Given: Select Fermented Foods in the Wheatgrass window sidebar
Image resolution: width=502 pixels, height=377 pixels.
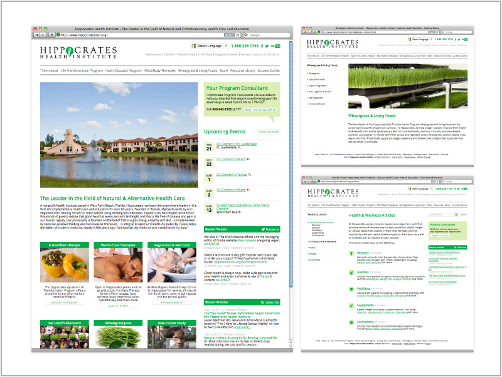Looking at the screenshot, I should tap(316, 104).
